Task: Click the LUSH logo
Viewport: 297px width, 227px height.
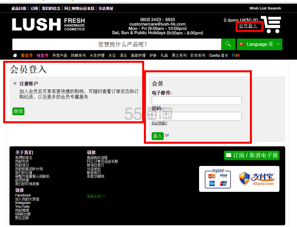Action: coord(48,24)
